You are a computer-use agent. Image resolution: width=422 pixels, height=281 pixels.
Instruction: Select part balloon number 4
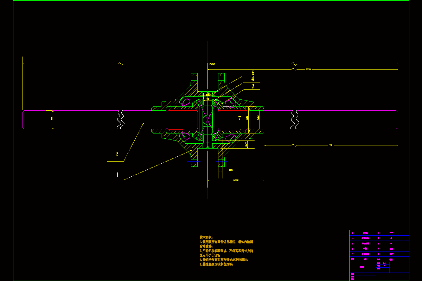(253, 79)
